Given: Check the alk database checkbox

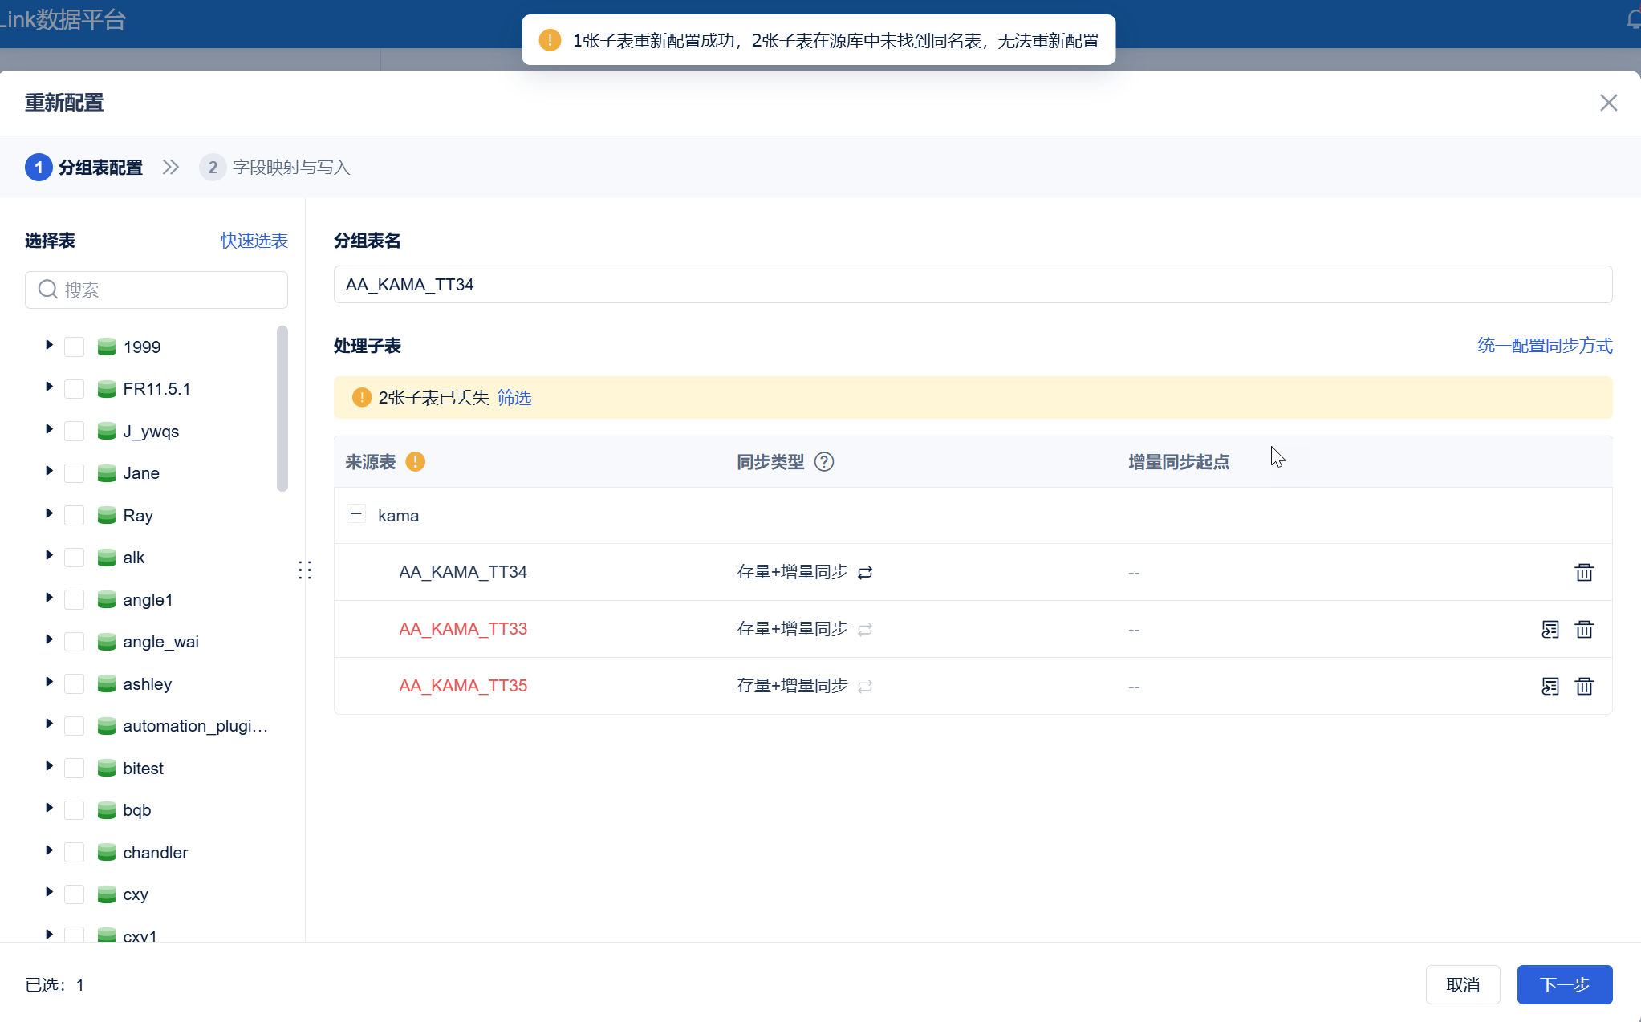Looking at the screenshot, I should [74, 558].
